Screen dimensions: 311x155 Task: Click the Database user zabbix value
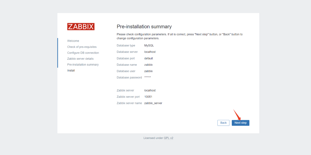click(148, 71)
